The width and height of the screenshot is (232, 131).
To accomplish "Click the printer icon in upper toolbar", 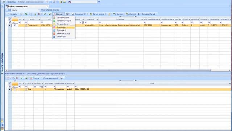I will [x=67, y=14].
